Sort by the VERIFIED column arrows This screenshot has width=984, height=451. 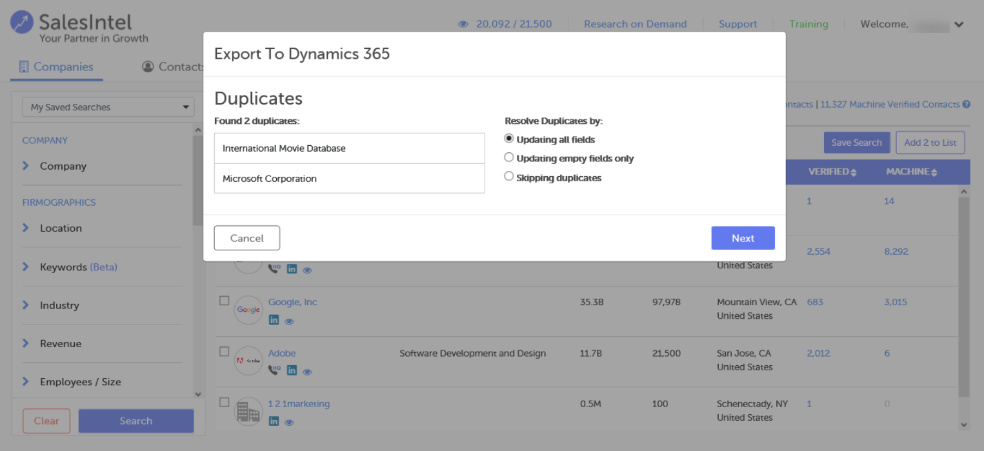(x=854, y=172)
